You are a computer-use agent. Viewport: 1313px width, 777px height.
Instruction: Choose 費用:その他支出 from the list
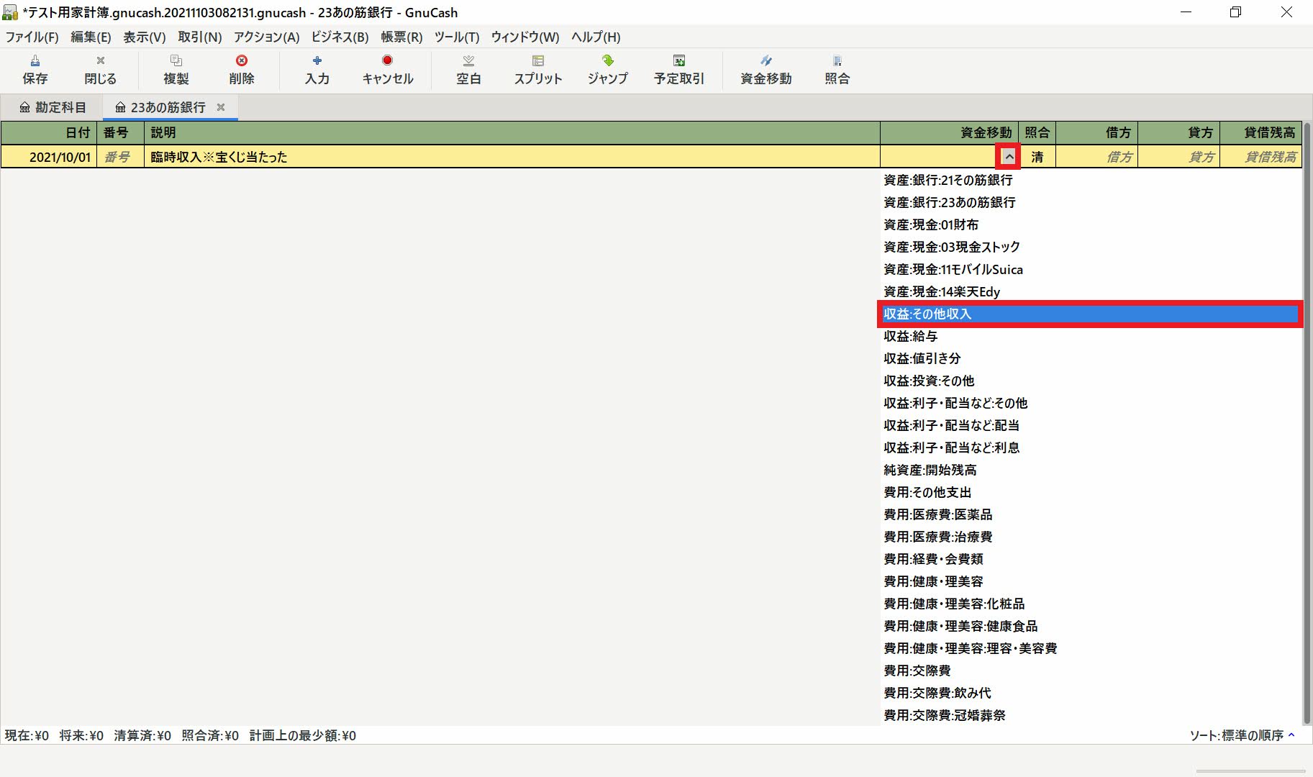point(1091,492)
